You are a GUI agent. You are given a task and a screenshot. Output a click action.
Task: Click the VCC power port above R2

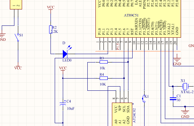coord(51,8)
